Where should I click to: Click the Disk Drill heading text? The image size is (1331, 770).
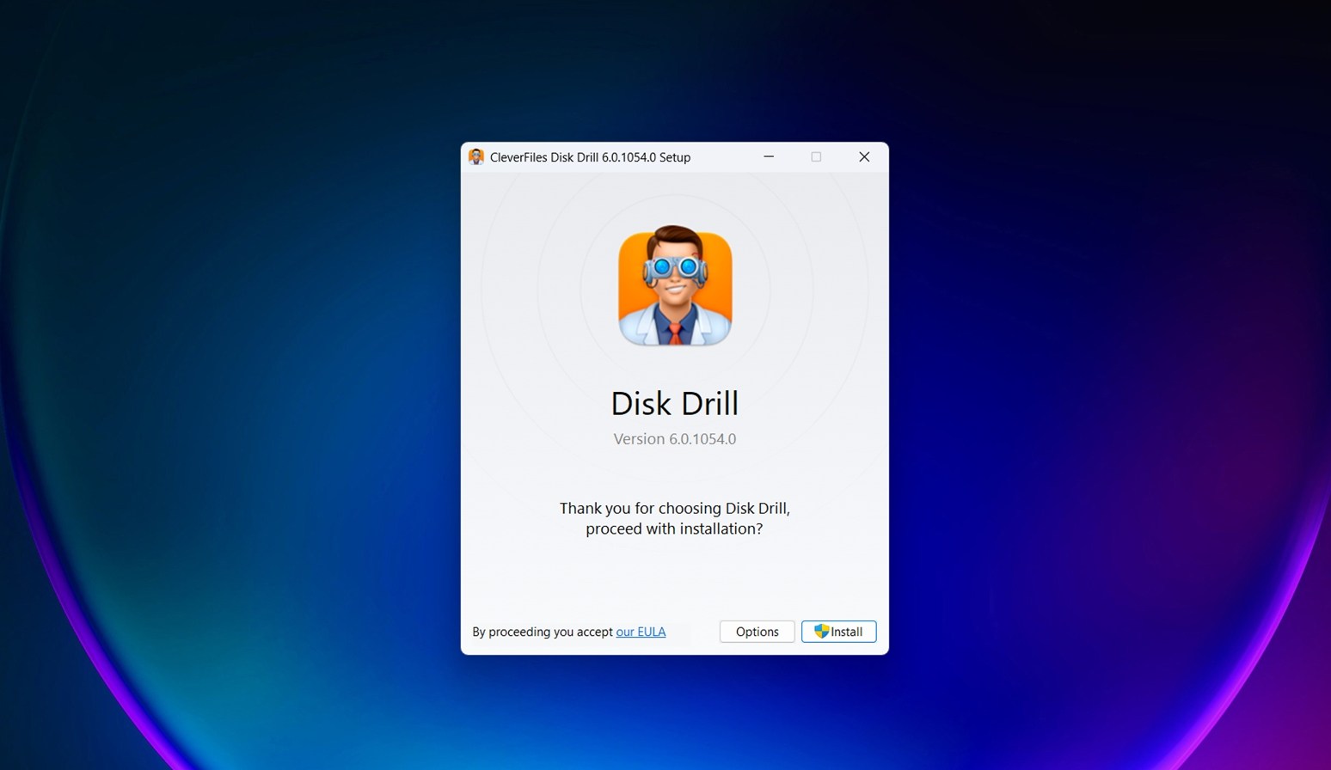675,403
